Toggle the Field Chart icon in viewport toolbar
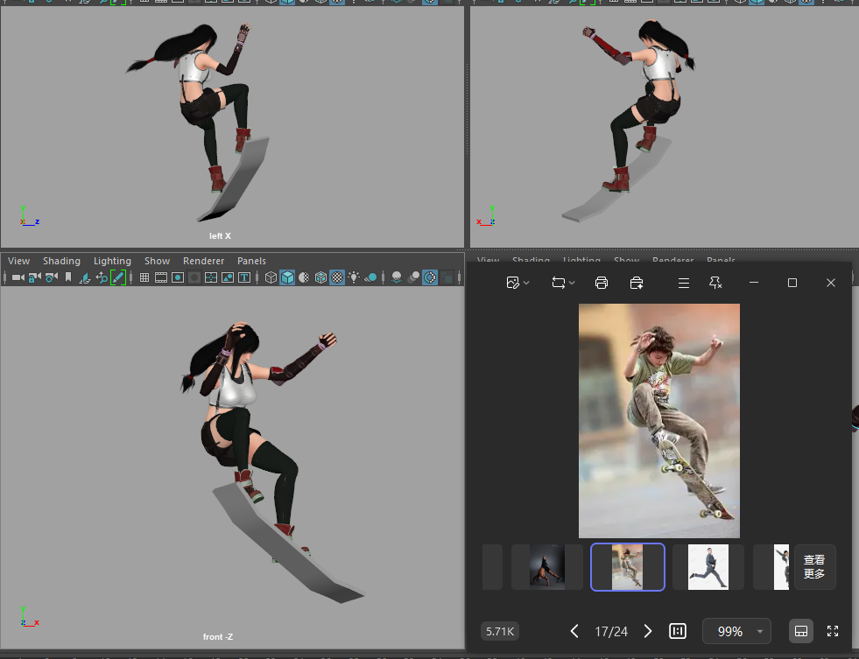Image resolution: width=859 pixels, height=659 pixels. click(x=211, y=277)
